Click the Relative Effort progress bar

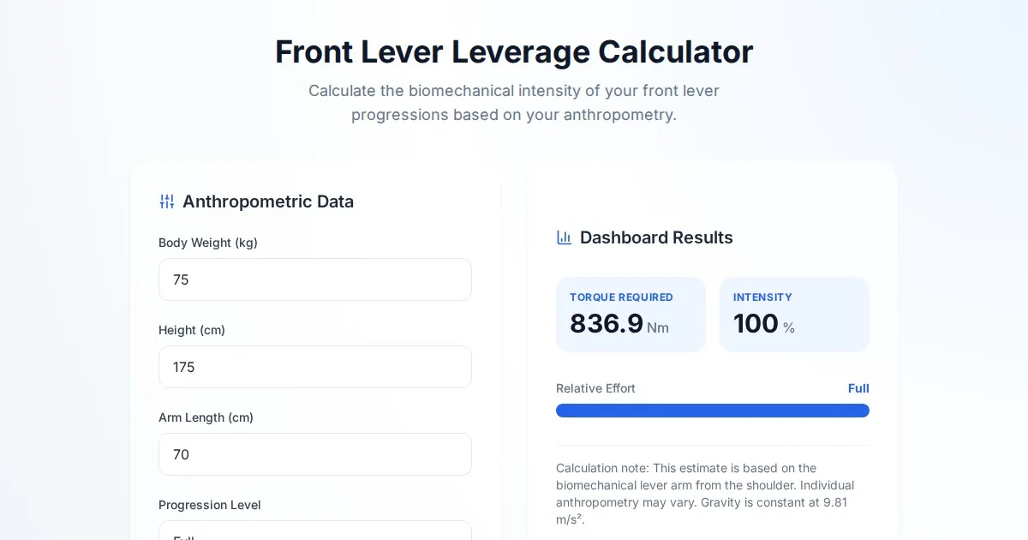pos(712,411)
